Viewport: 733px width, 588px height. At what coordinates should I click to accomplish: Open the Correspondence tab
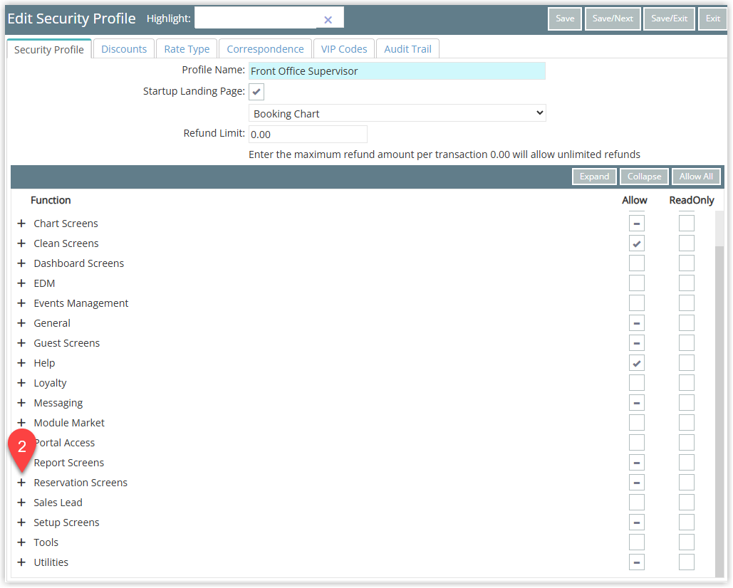[265, 49]
